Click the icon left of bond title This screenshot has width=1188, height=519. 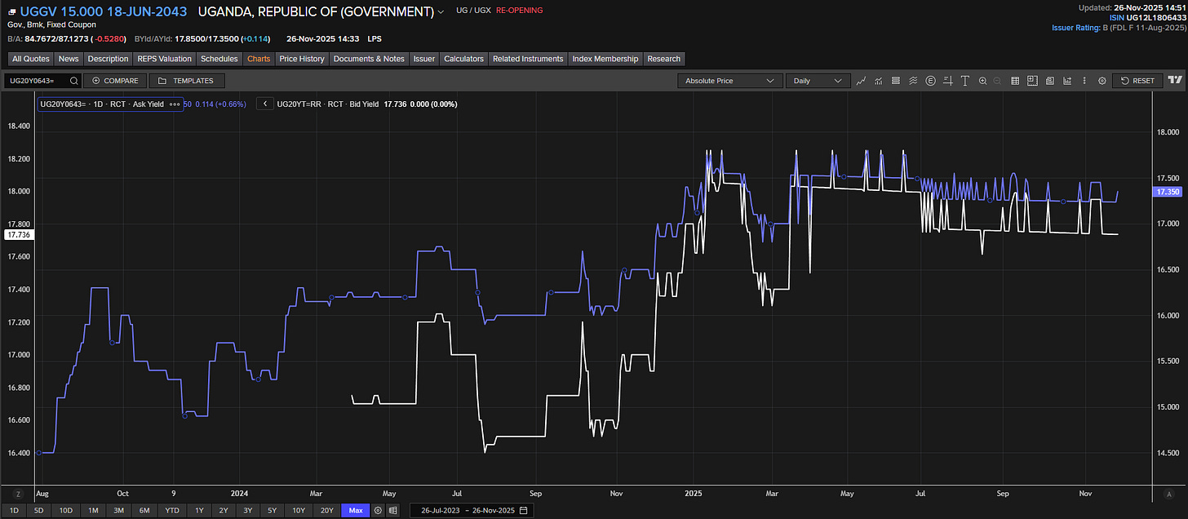pyautogui.click(x=11, y=11)
